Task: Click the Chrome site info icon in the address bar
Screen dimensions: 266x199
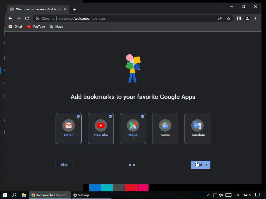Action: point(37,18)
